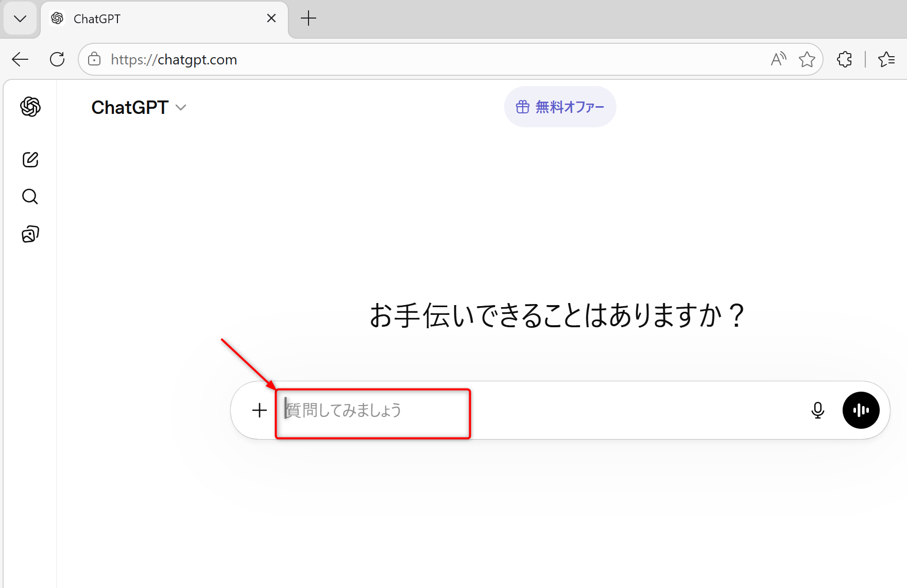Activate microphone dictation icon

tap(817, 410)
